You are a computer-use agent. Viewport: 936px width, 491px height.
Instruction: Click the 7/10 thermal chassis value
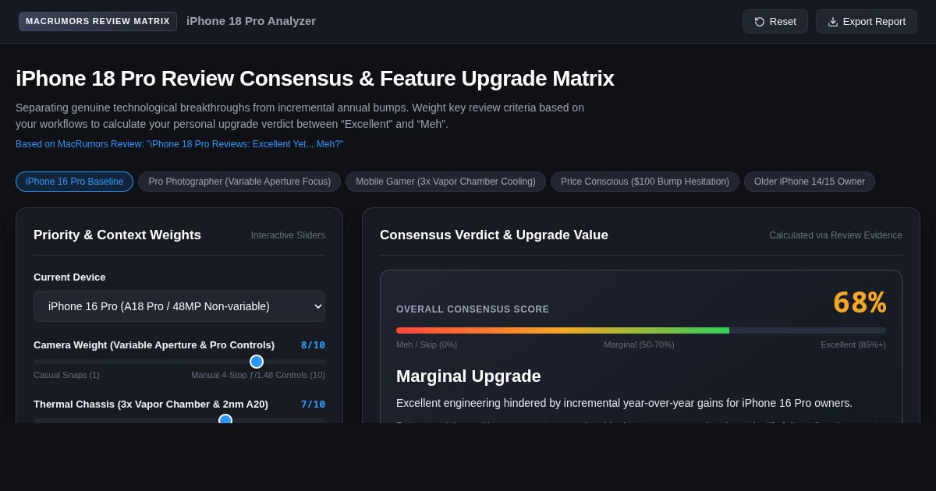pyautogui.click(x=313, y=404)
